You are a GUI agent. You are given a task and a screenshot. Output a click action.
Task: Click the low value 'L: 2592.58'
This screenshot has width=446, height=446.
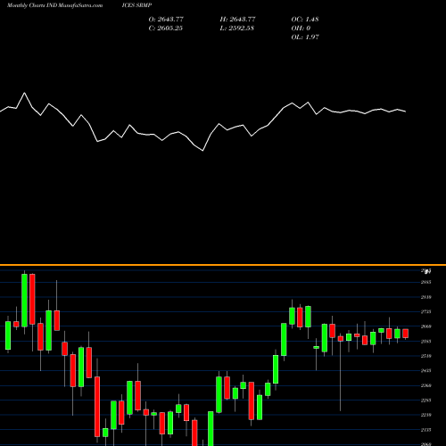[237, 29]
